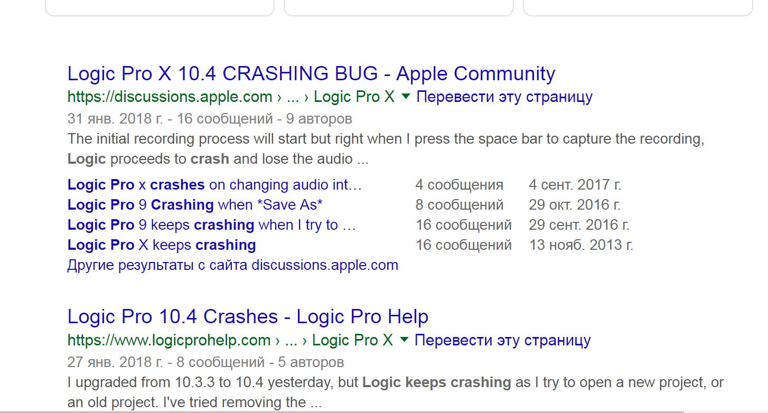Viewport: 768px width, 413px height.
Task: Open 'Logic Pro 9 Crashing when *Save As*' sublink
Action: pyautogui.click(x=195, y=205)
